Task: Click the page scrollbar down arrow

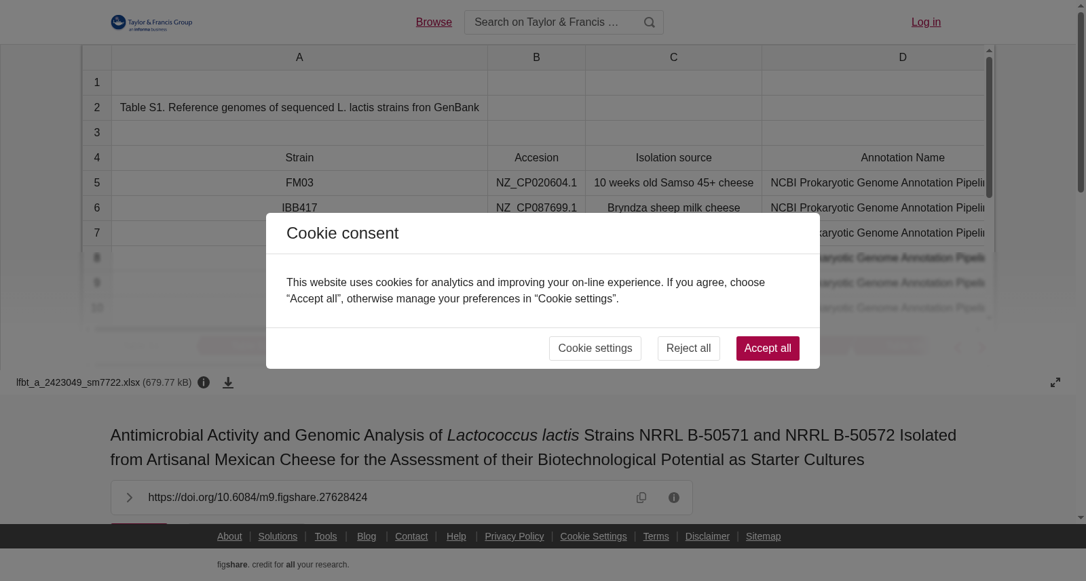Action: (1081, 518)
